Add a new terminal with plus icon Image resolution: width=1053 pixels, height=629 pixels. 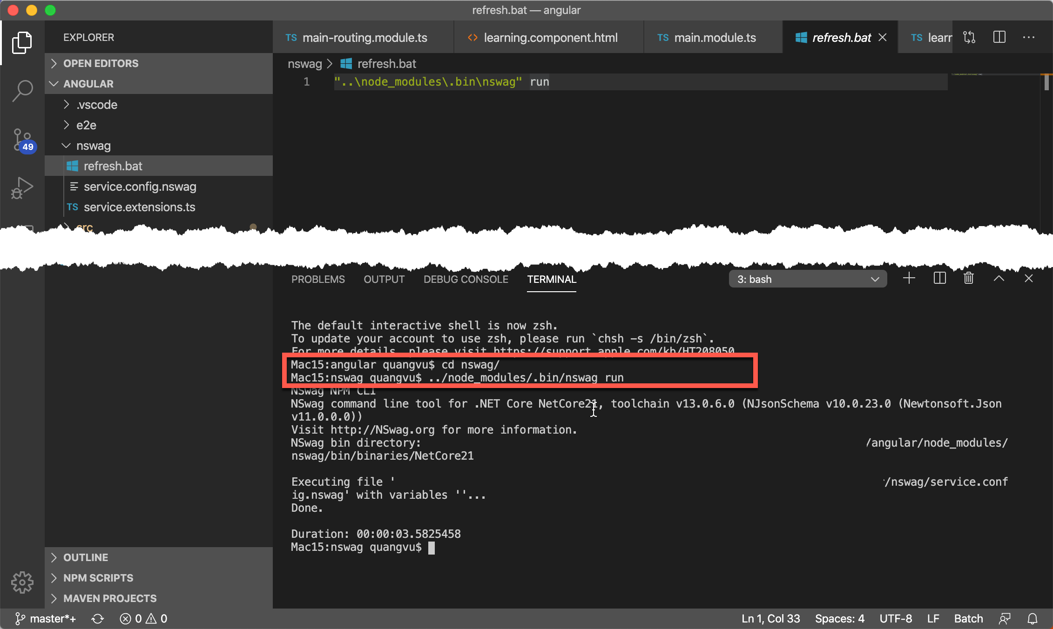(x=909, y=279)
